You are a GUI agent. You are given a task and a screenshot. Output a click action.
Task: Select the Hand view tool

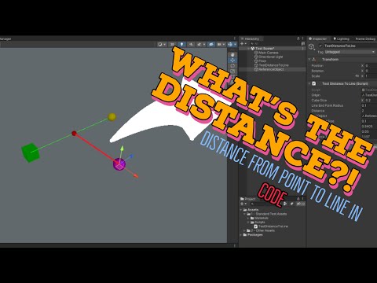coord(232,55)
